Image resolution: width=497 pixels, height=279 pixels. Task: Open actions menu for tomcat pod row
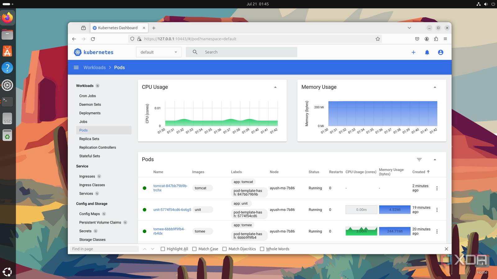437,188
